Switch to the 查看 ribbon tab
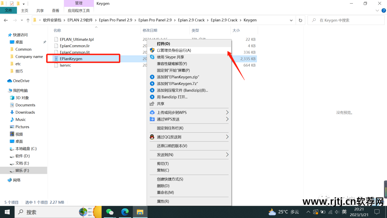 coord(56,11)
